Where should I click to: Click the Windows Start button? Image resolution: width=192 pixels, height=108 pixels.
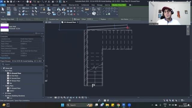click(63, 105)
